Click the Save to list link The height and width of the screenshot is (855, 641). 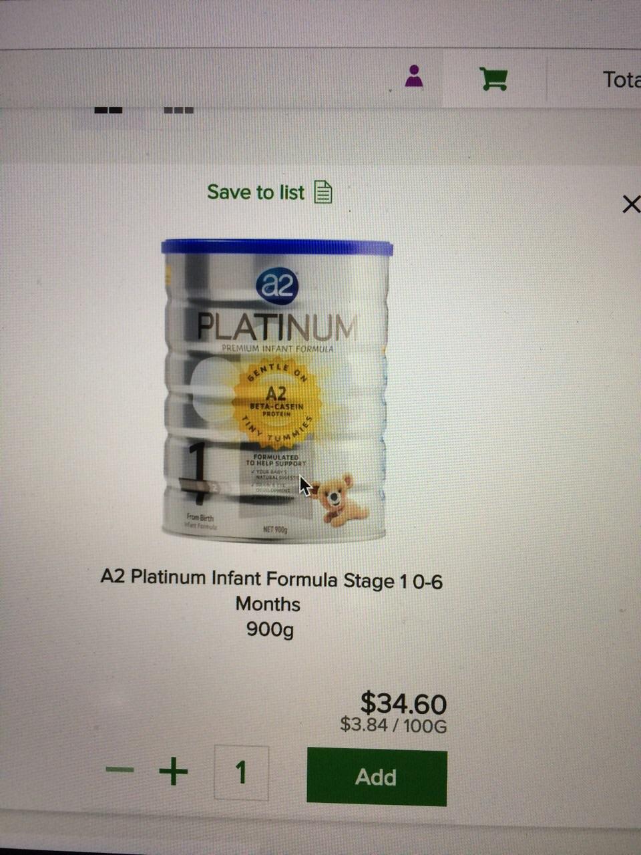[x=256, y=192]
